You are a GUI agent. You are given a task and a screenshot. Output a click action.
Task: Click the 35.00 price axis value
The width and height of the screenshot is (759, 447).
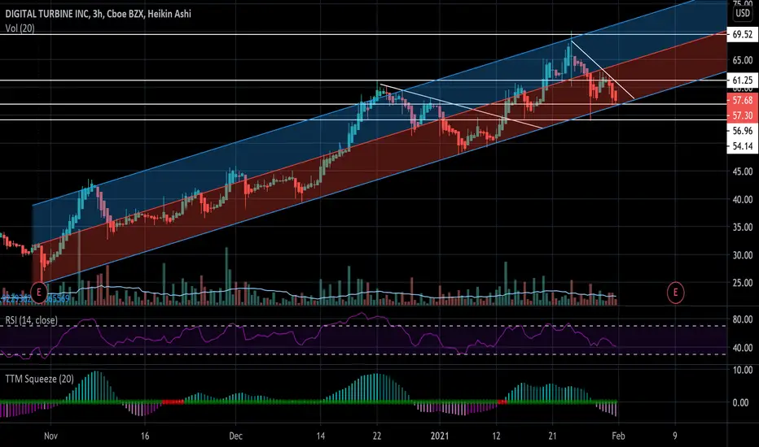743,227
